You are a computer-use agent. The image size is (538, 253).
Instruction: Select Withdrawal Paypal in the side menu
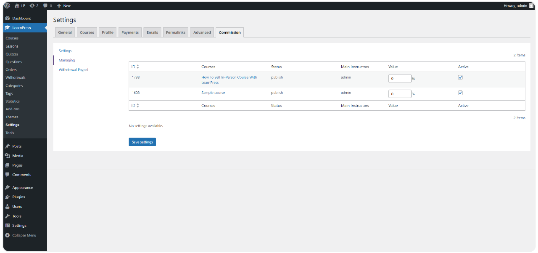(x=74, y=70)
